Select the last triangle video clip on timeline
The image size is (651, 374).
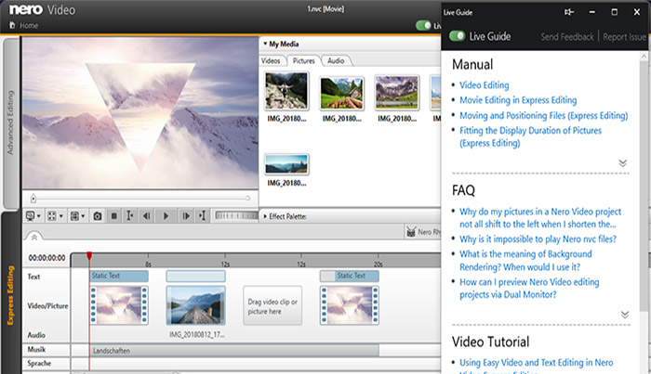point(349,305)
